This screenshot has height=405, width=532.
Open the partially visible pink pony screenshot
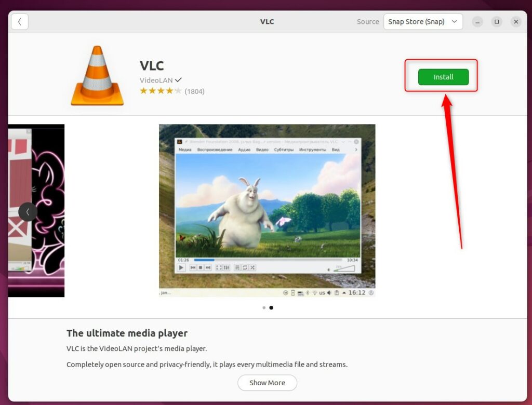click(x=36, y=211)
